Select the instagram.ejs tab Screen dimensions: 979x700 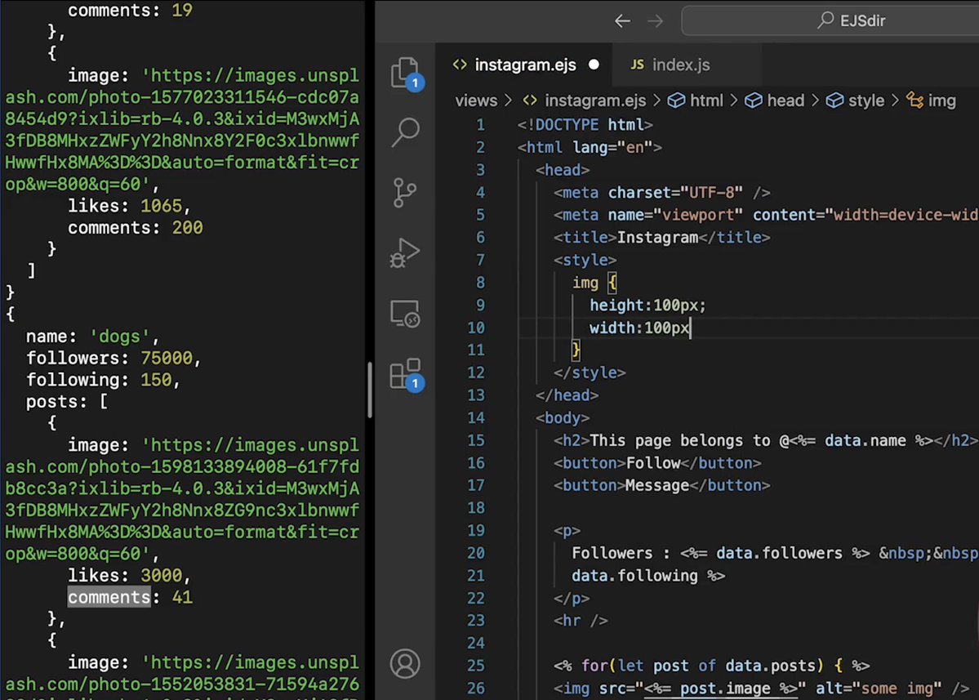point(525,65)
